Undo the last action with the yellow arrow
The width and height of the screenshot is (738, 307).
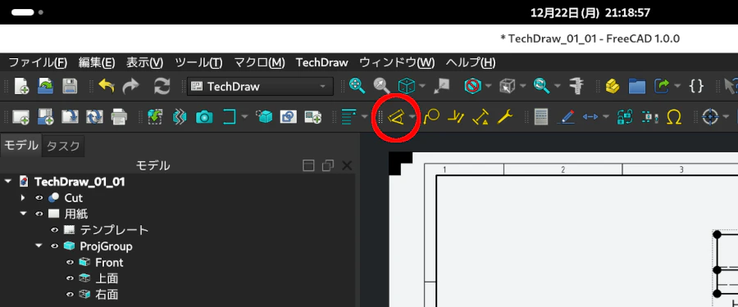[x=107, y=86]
